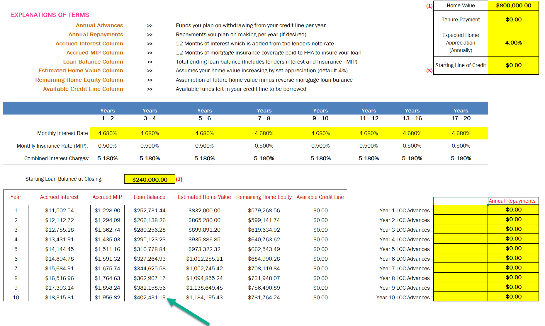Select the Monthly Interest Rate for Years 1-2
Viewport: 545px width, 326px height.
107,133
